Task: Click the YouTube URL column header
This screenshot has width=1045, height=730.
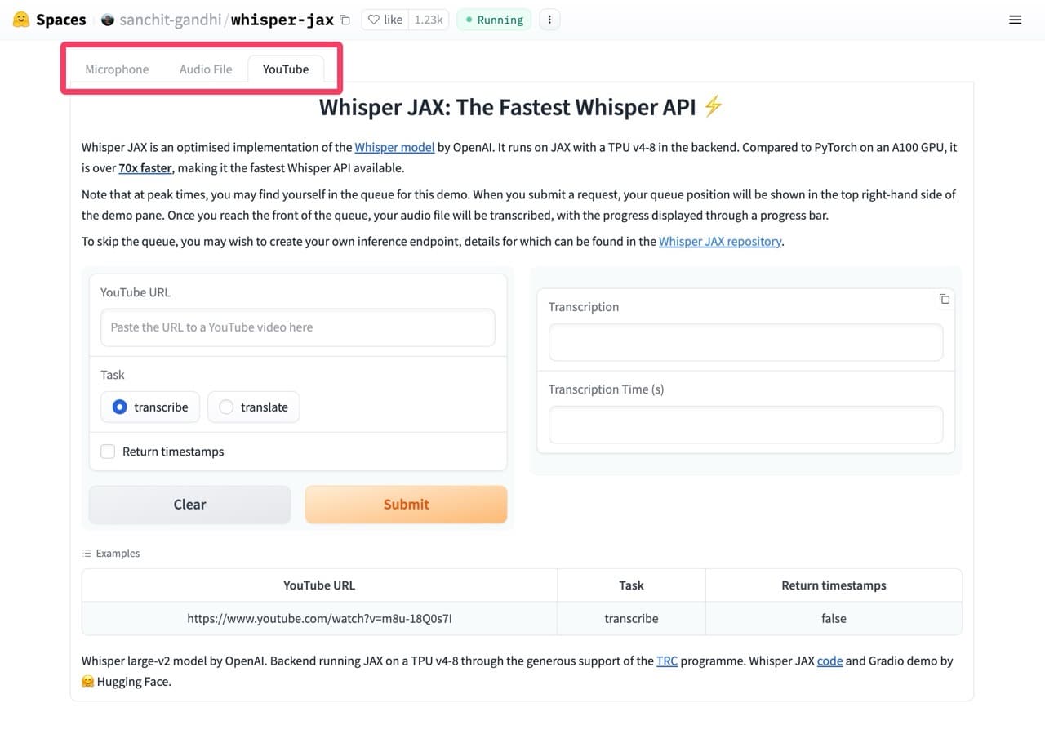Action: click(319, 585)
